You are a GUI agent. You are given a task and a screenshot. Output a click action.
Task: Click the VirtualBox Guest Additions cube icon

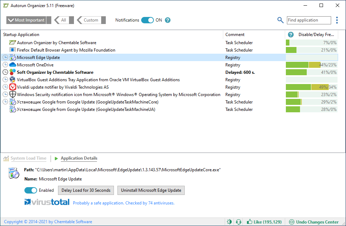pyautogui.click(x=13, y=79)
